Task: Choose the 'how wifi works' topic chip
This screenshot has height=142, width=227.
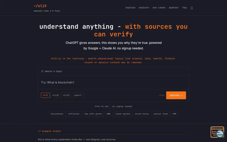Action: click(93, 114)
